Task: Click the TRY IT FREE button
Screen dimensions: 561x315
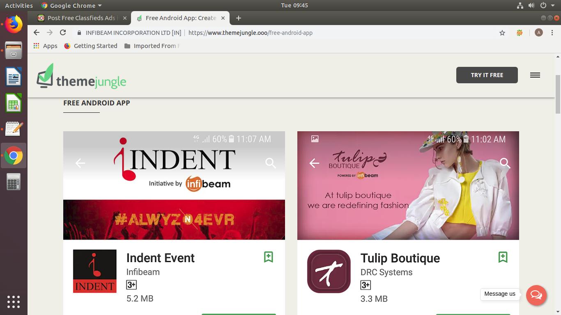Action: (487, 75)
